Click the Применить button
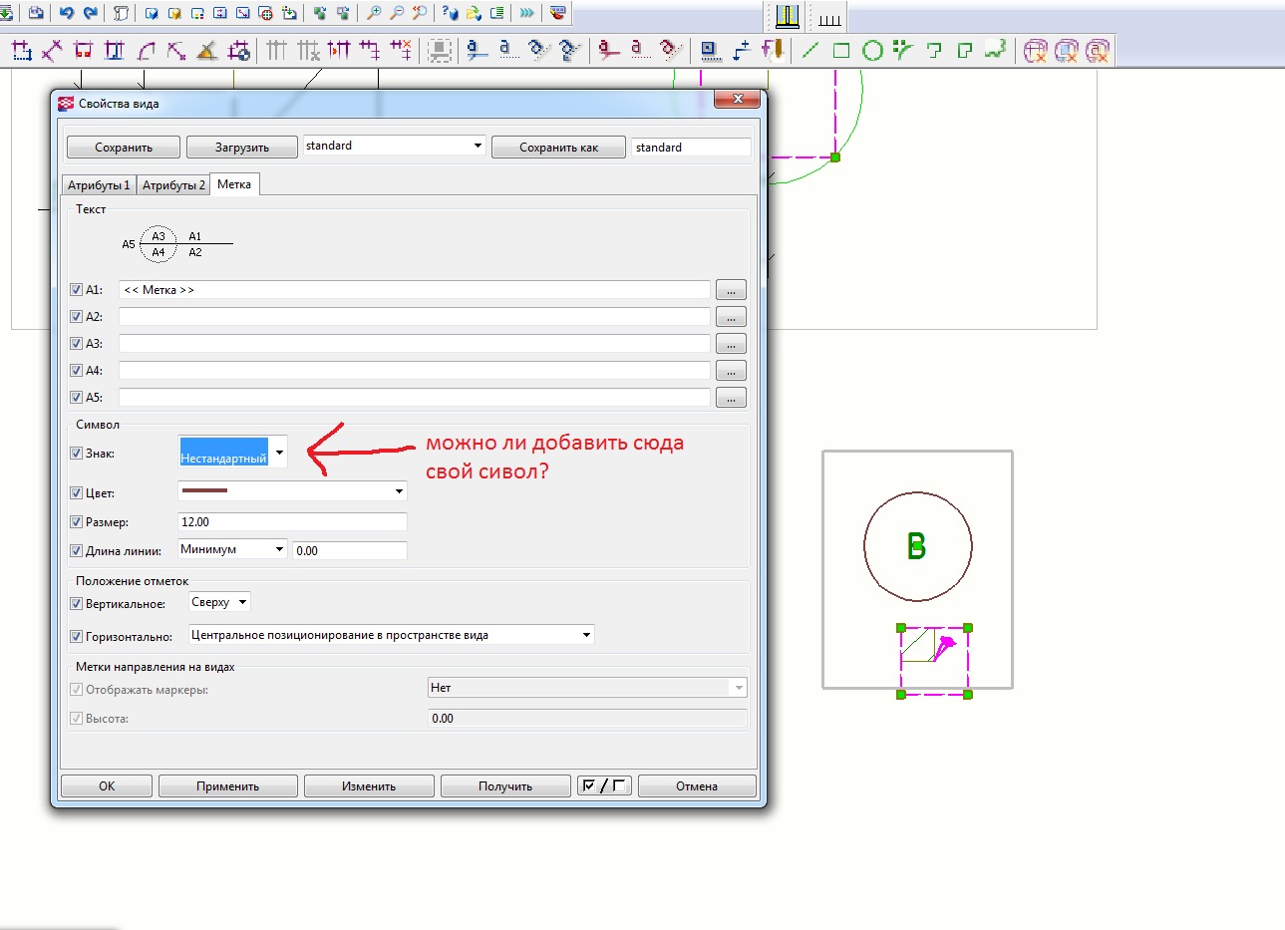This screenshot has width=1285, height=930. pyautogui.click(x=227, y=786)
